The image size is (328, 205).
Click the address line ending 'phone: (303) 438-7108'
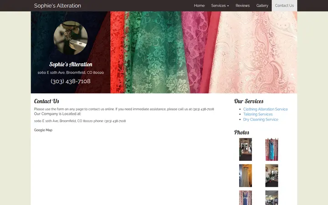[x=80, y=121]
